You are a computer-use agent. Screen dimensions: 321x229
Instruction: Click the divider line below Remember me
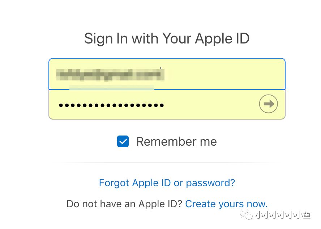(x=167, y=163)
